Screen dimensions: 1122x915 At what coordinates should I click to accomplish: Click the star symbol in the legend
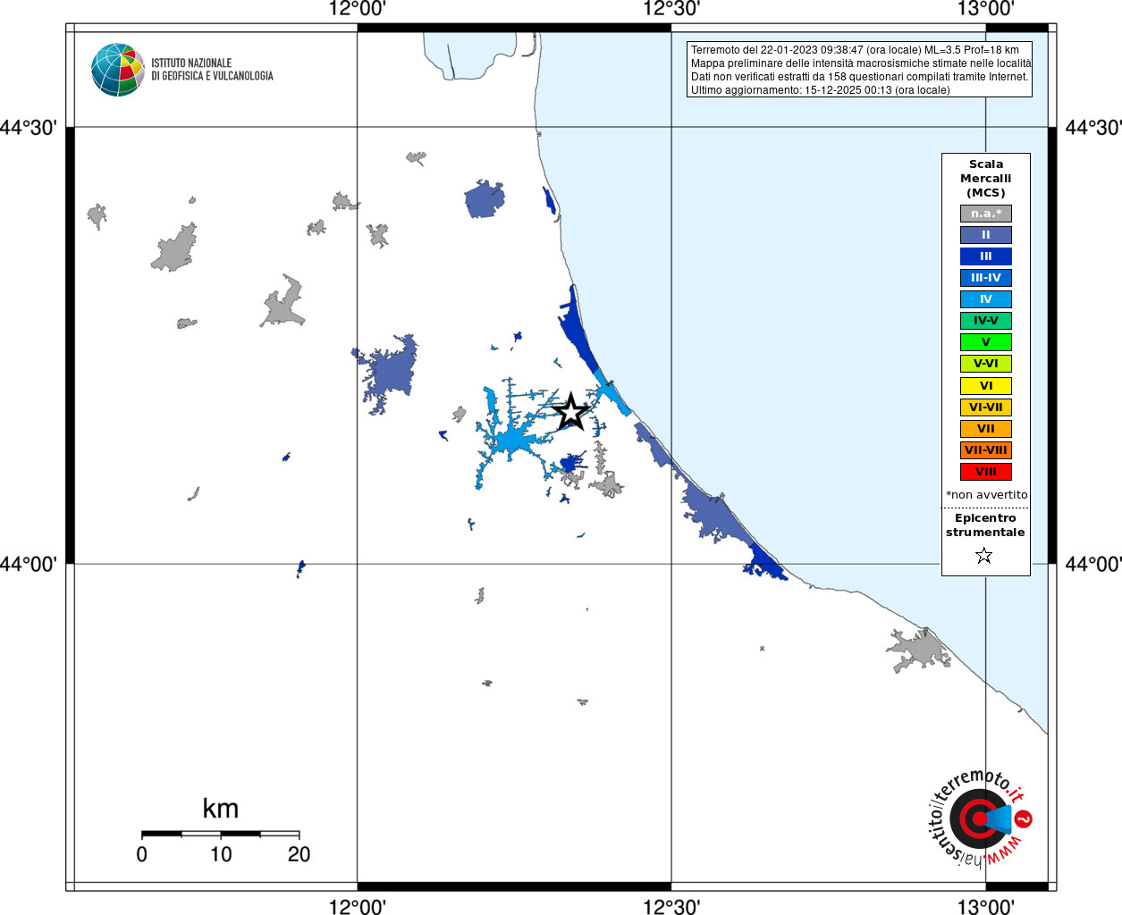(984, 556)
